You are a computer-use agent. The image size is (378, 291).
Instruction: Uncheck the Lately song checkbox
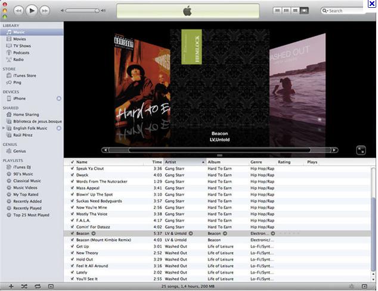72,272
